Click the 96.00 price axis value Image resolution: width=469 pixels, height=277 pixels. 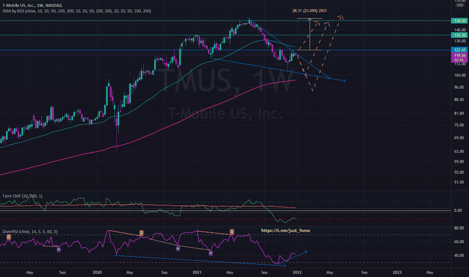click(x=459, y=88)
